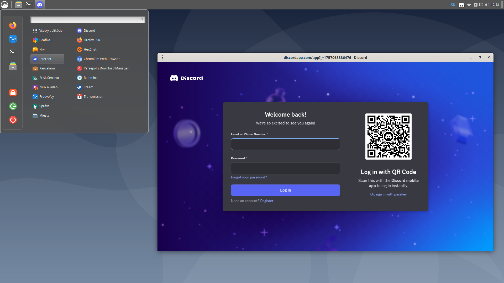Viewport: 504px width, 283px height.
Task: Start Persepolis Download Manager
Action: (103, 68)
